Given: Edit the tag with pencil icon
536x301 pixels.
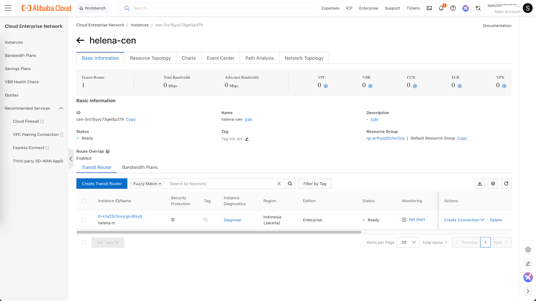Looking at the screenshot, I should click(247, 139).
